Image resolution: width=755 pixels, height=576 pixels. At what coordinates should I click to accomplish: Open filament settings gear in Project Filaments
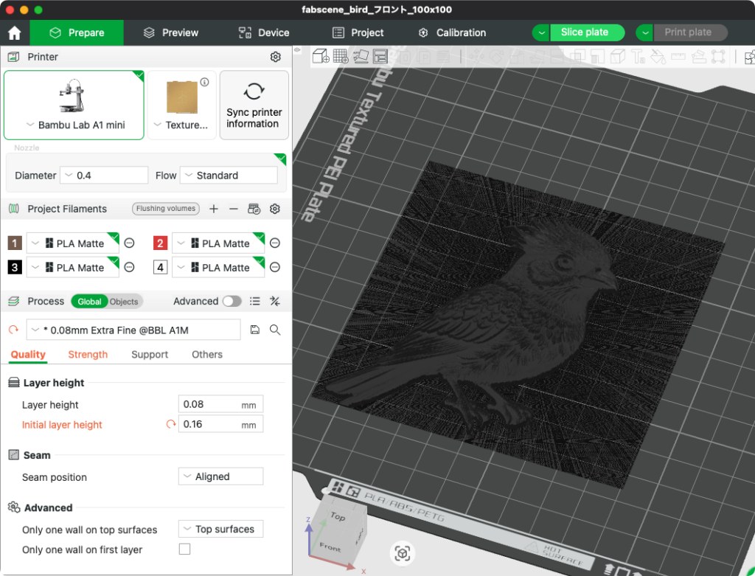pos(275,209)
